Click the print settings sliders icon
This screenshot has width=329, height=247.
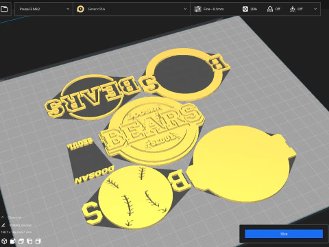coord(197,9)
